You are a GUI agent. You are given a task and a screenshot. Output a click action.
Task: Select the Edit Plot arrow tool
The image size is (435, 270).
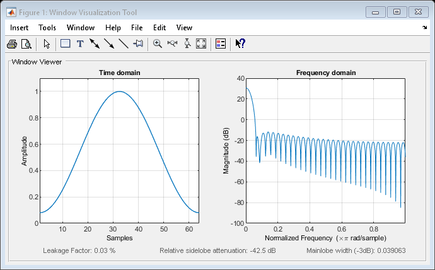(47, 44)
